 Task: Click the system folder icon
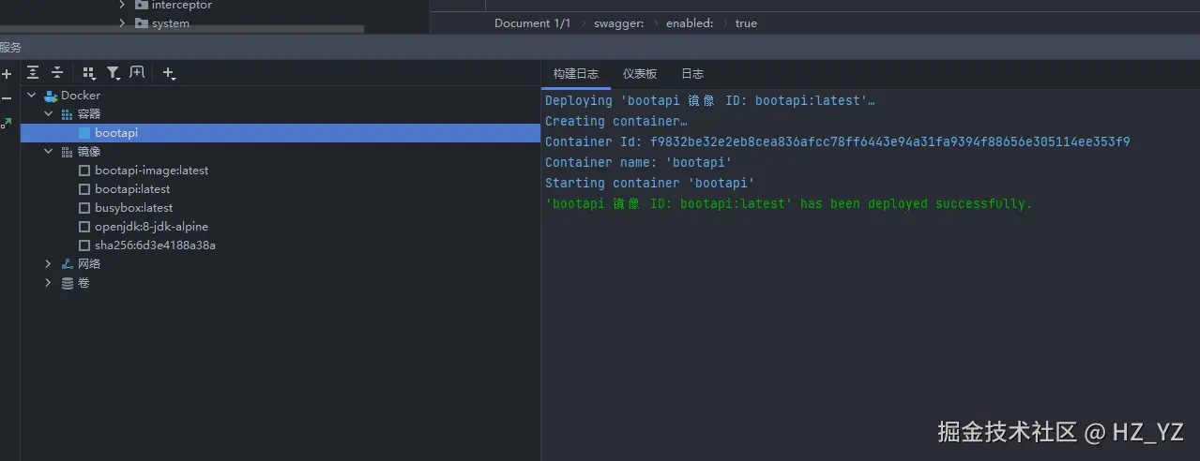click(141, 23)
